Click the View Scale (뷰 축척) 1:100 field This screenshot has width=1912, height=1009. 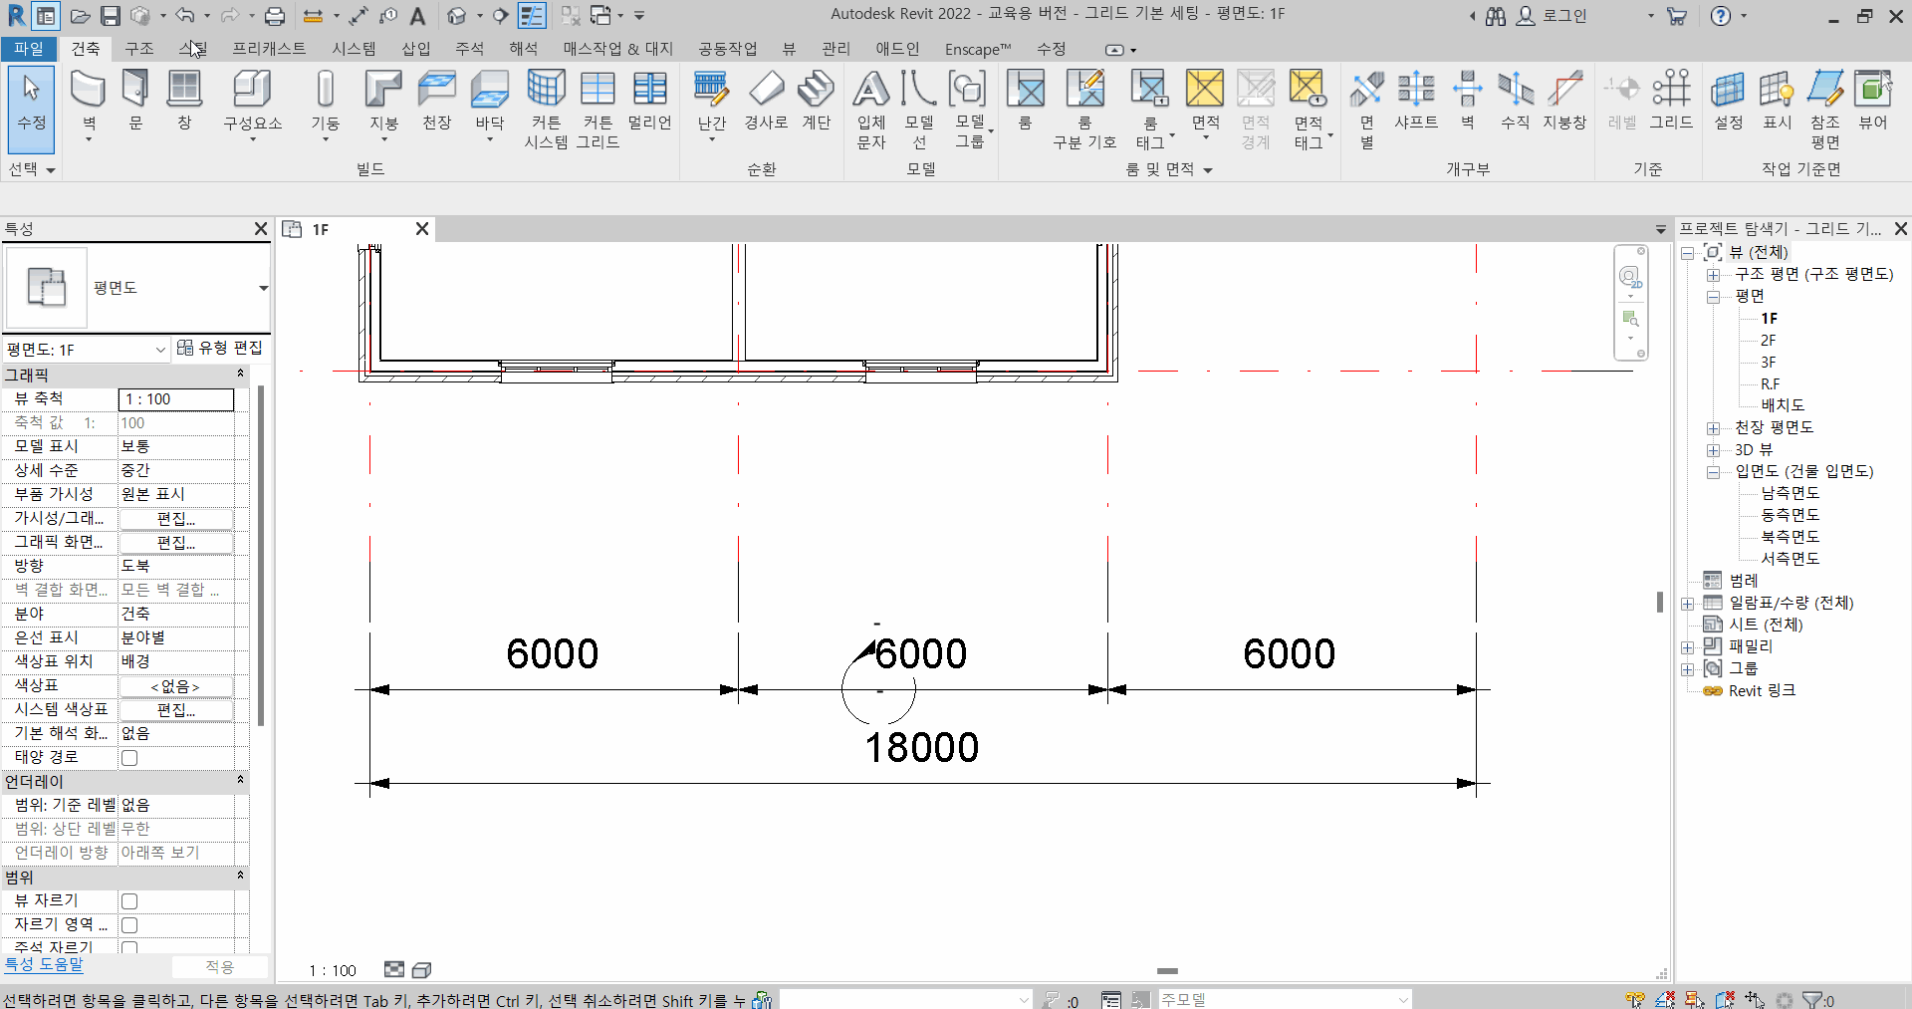click(x=176, y=399)
